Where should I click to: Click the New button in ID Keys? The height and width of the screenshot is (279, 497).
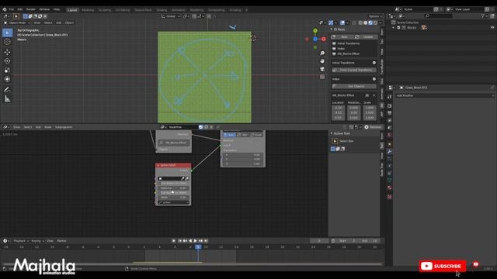tap(342, 37)
